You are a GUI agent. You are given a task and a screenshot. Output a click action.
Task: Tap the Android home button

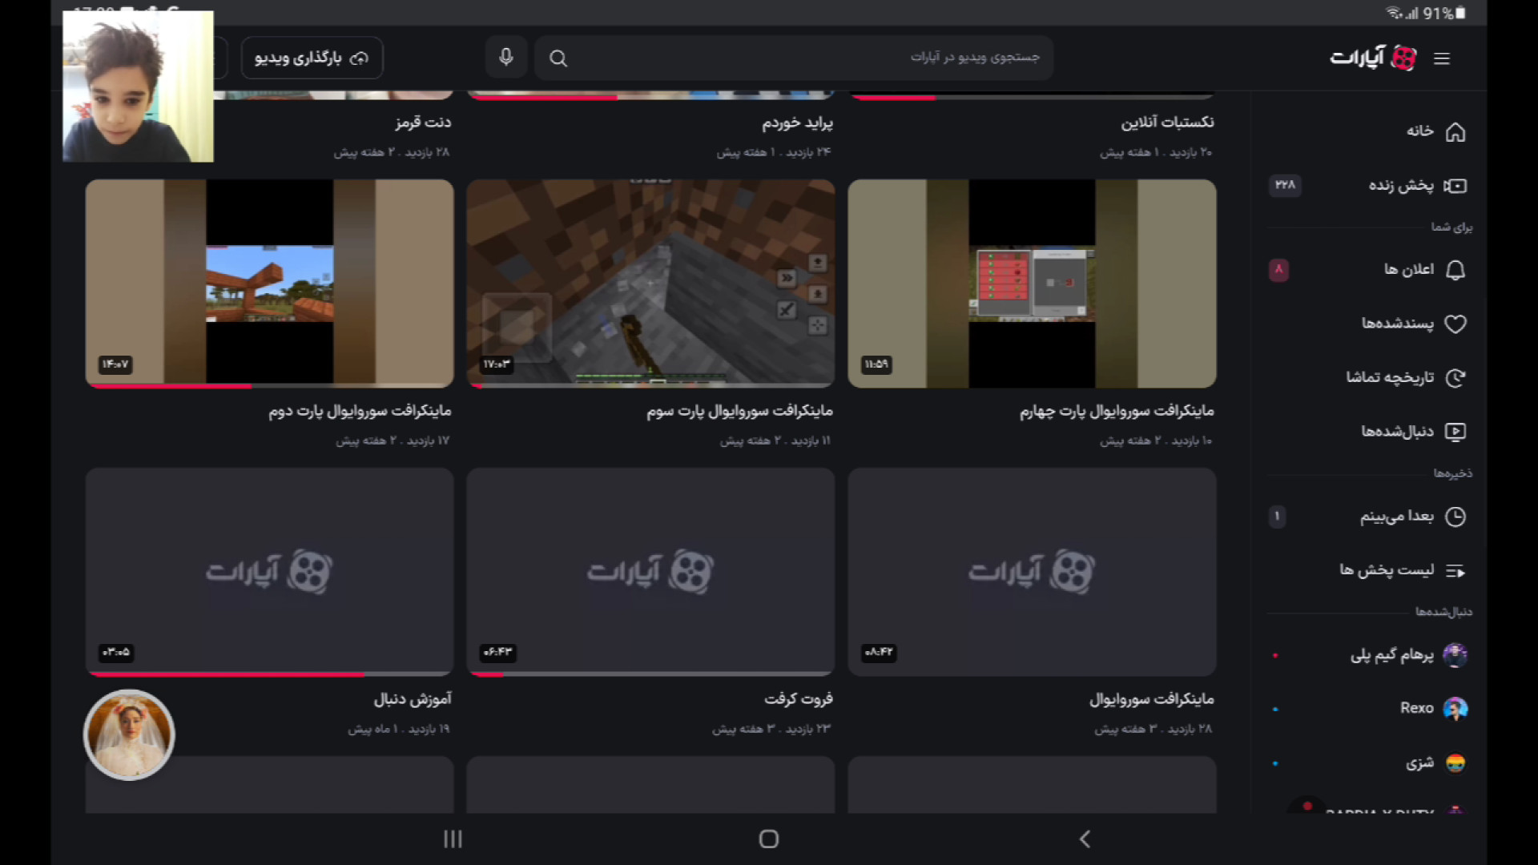(769, 839)
